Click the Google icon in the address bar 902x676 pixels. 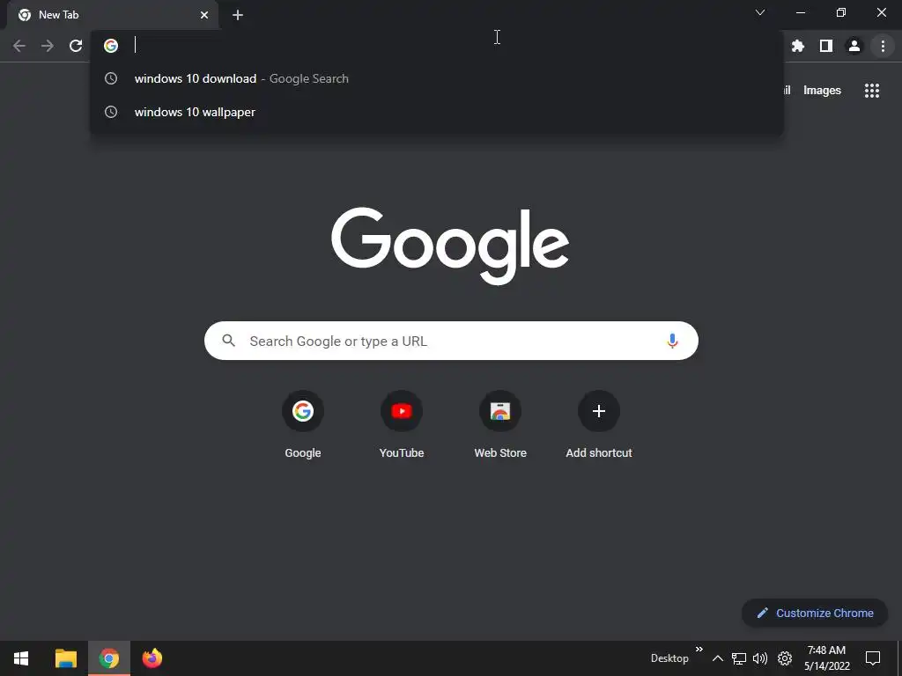point(111,46)
